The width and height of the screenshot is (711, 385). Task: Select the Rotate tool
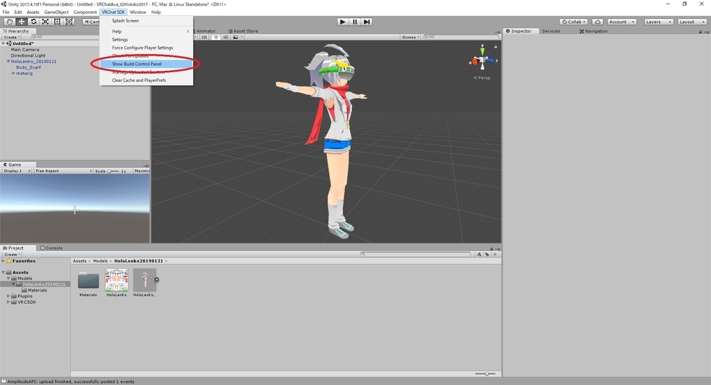(33, 22)
